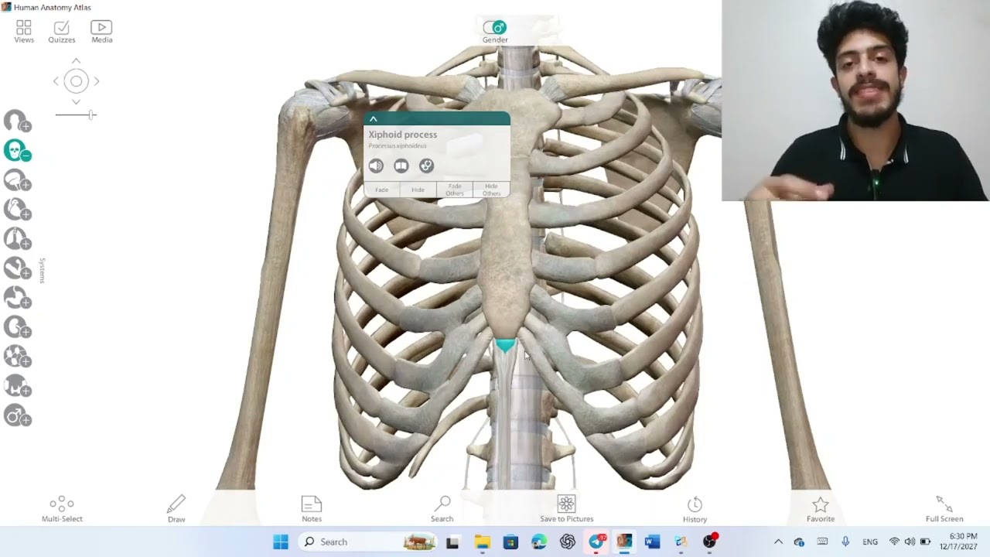This screenshot has height=557, width=990.
Task: Open the book definition icon in info box
Action: point(401,166)
